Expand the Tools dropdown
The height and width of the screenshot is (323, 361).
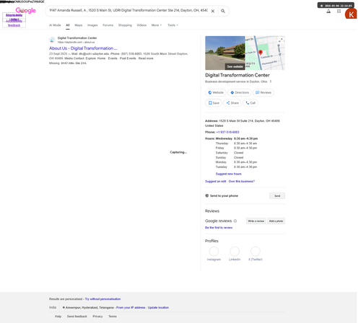(173, 25)
